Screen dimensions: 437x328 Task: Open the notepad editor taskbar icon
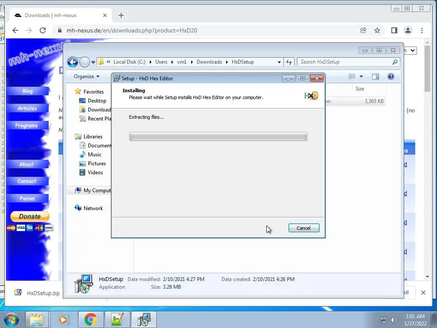(117, 319)
